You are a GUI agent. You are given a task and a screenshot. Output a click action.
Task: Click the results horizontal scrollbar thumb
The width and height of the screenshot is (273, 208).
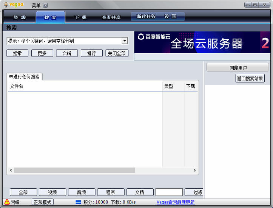(x=74, y=170)
